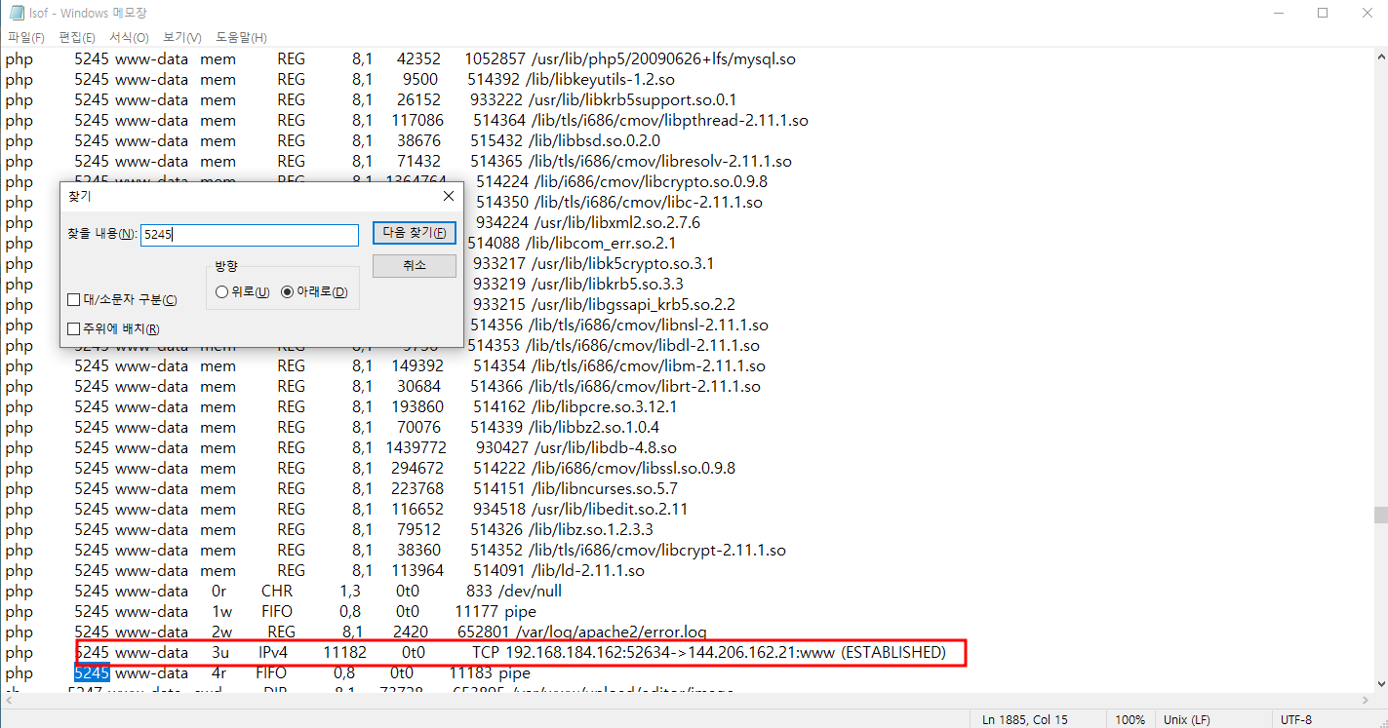Close the 찾기 dialog with X
The image size is (1388, 728).
click(448, 196)
